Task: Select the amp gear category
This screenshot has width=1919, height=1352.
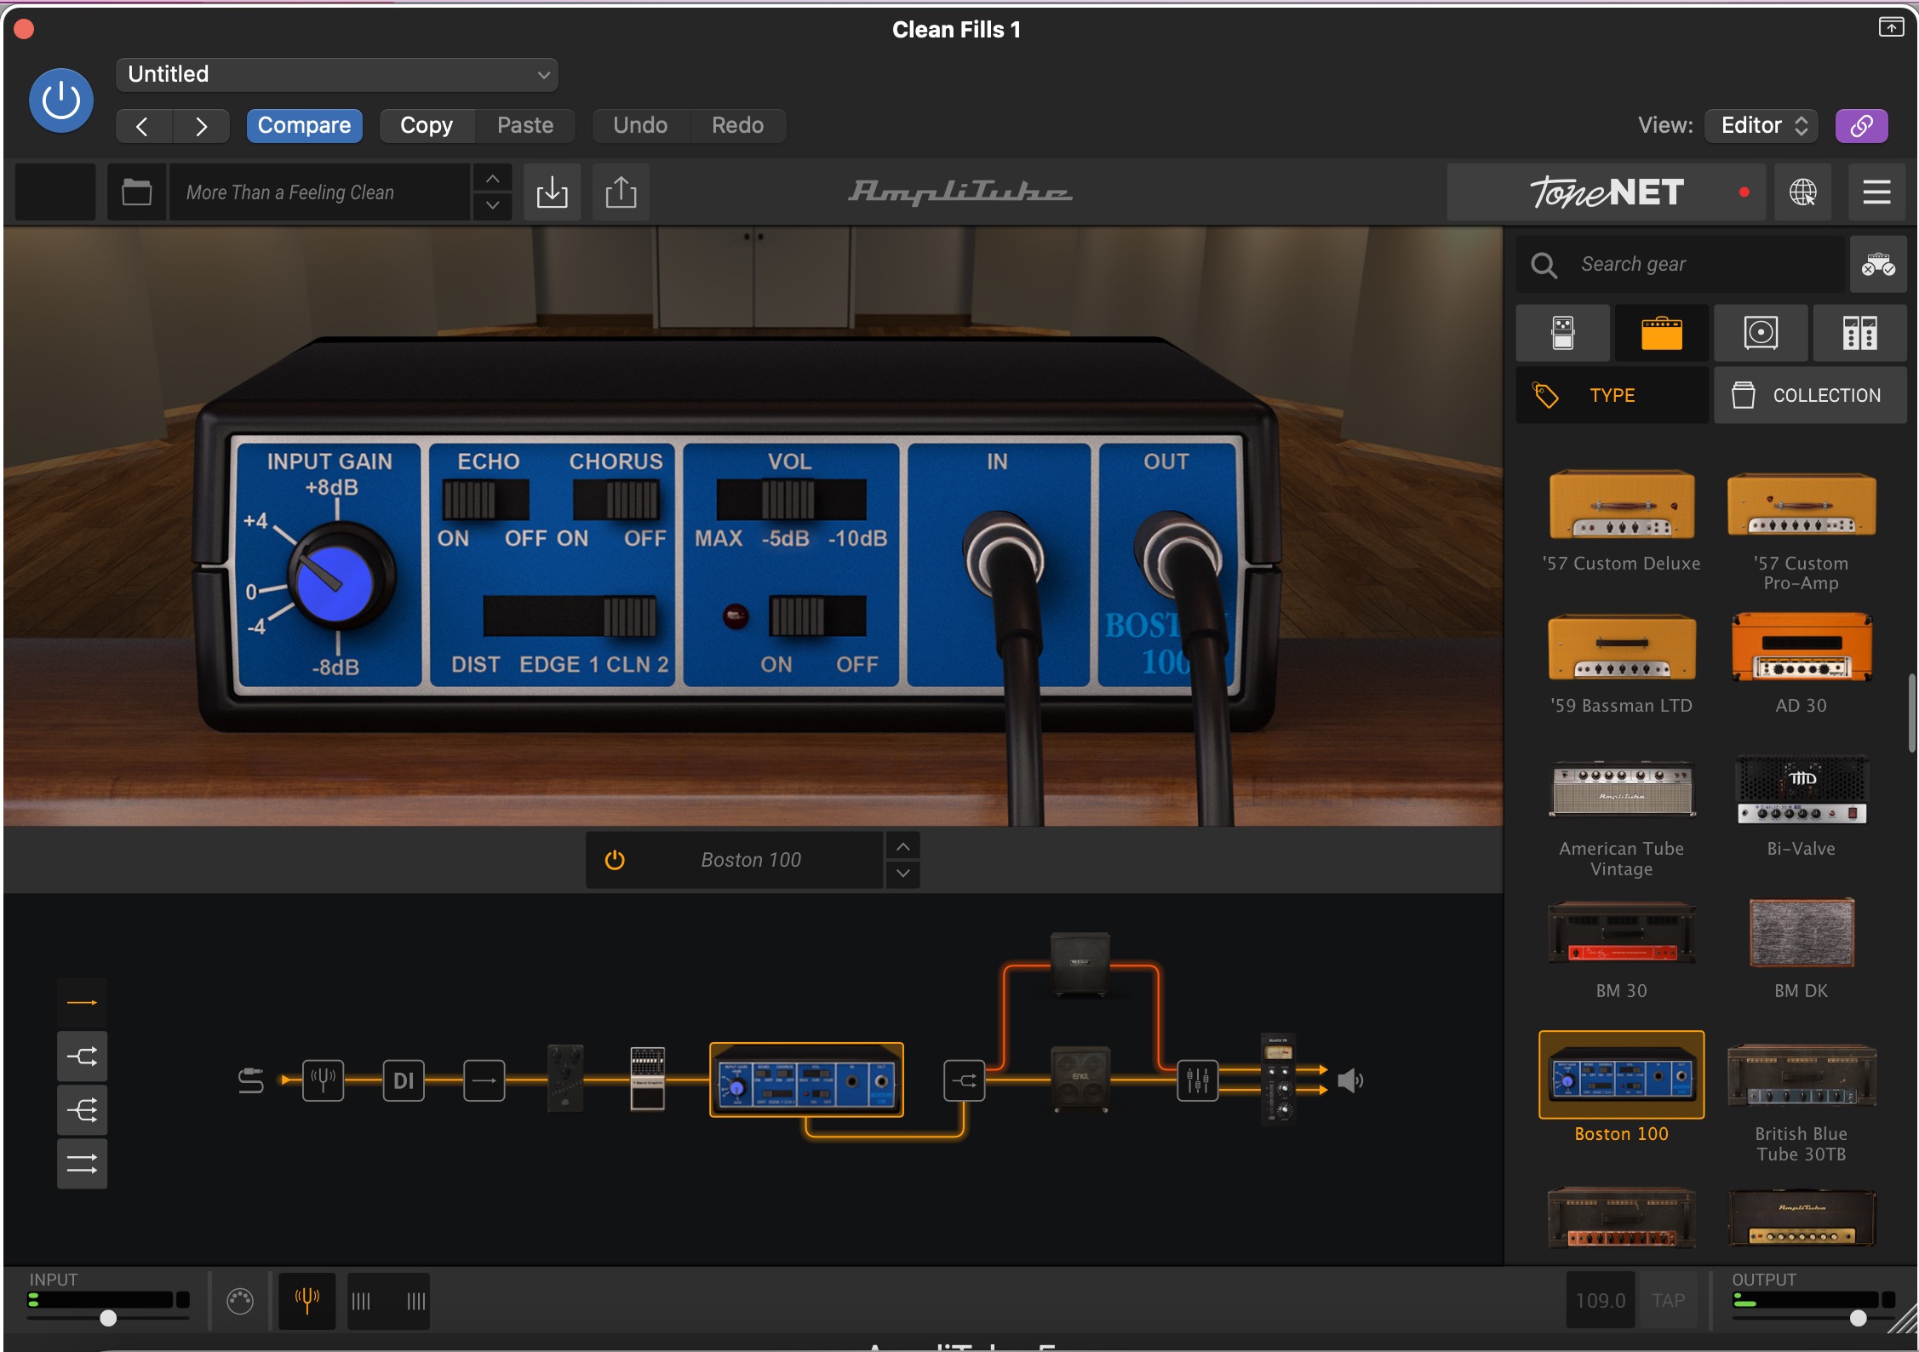Action: coord(1661,333)
